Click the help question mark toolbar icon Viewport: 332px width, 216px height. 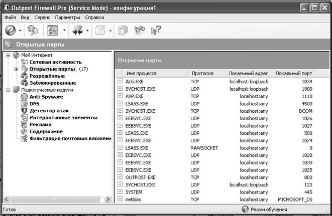(x=11, y=31)
